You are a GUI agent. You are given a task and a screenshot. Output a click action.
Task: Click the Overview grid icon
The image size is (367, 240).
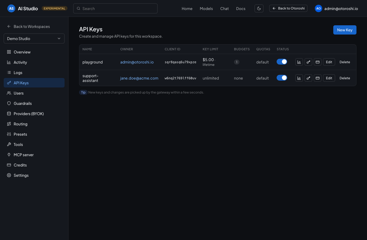pos(9,52)
